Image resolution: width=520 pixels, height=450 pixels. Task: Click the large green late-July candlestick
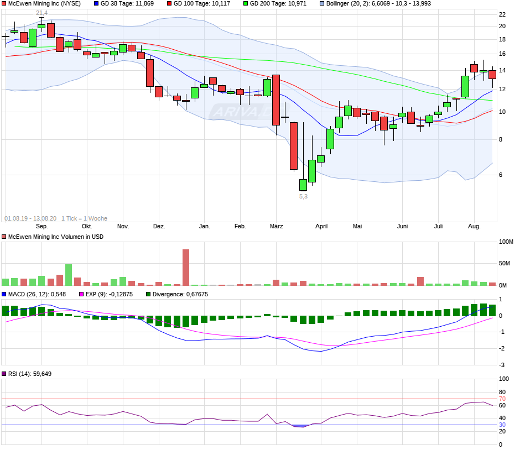465,86
